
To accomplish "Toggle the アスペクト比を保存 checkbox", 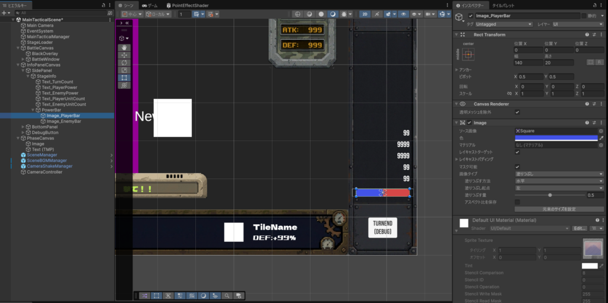I will click(x=517, y=202).
